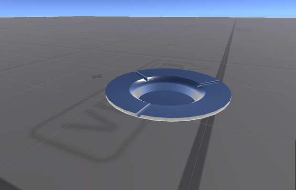This screenshot has height=190, width=296.
Task: Click the ashtray's flat inner bowl bottom
Action: coord(167,97)
